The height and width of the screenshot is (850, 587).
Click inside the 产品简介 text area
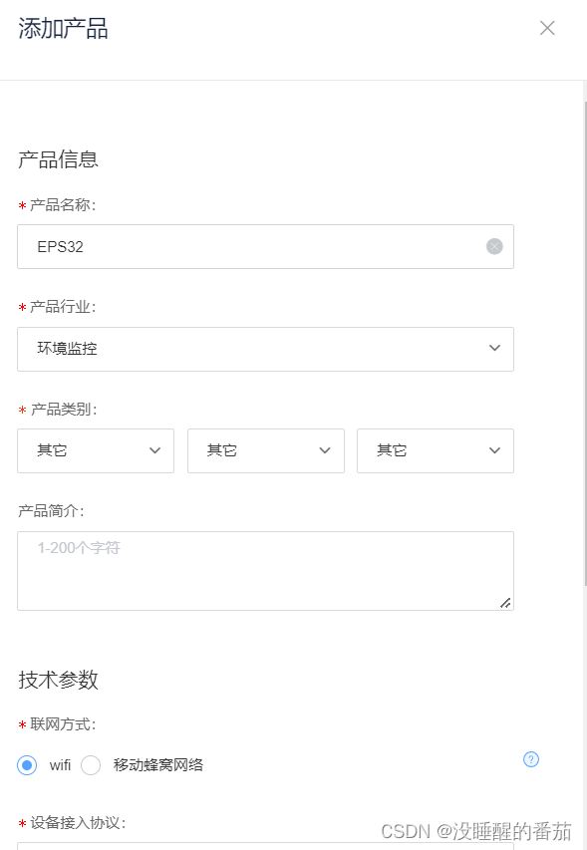(265, 570)
